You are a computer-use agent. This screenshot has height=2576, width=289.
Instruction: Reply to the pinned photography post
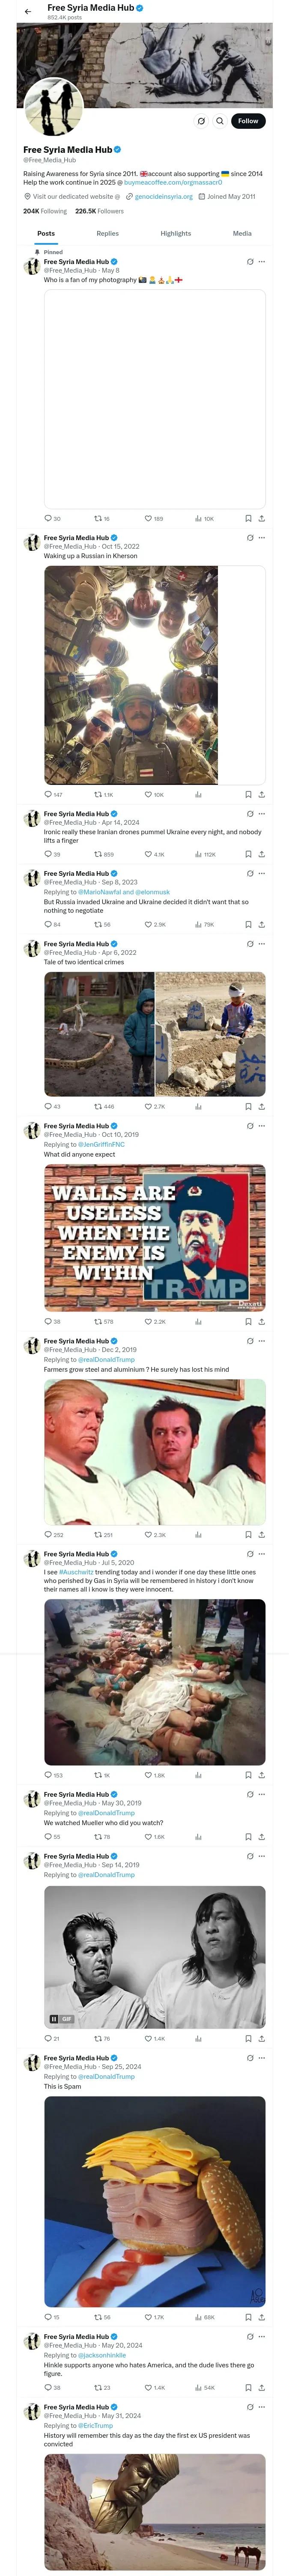tap(48, 519)
